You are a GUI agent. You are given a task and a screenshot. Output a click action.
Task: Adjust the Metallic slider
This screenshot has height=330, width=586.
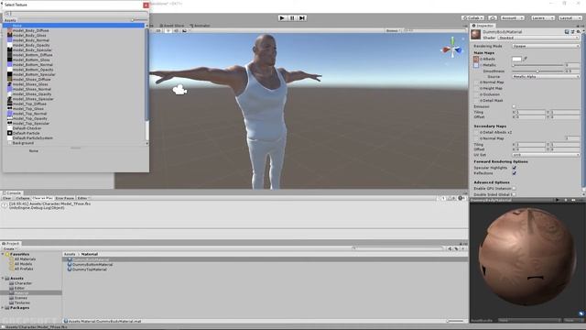[538, 65]
